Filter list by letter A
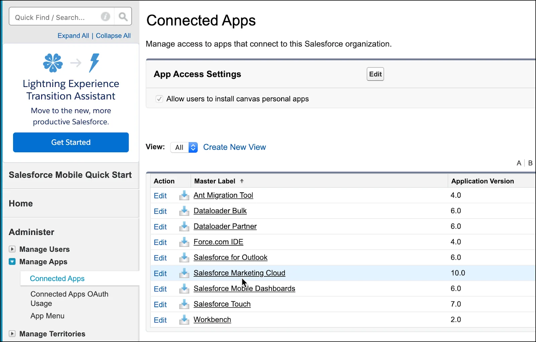Image resolution: width=536 pixels, height=342 pixels. click(519, 163)
